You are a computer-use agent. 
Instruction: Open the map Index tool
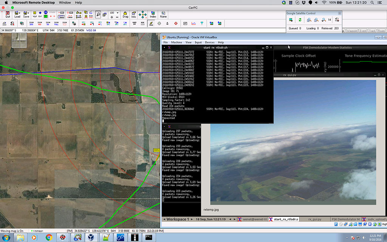click(153, 15)
